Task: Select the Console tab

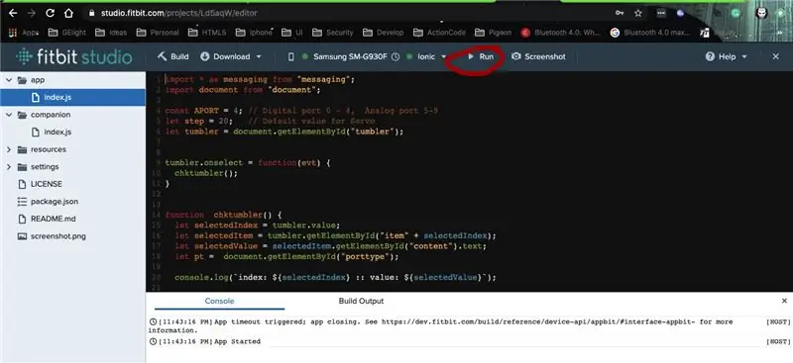Action: [x=219, y=301]
